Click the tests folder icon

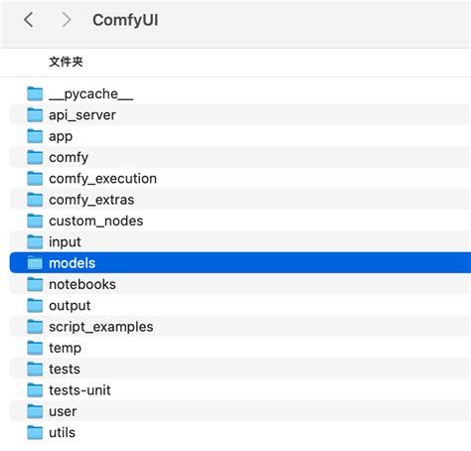pos(35,370)
